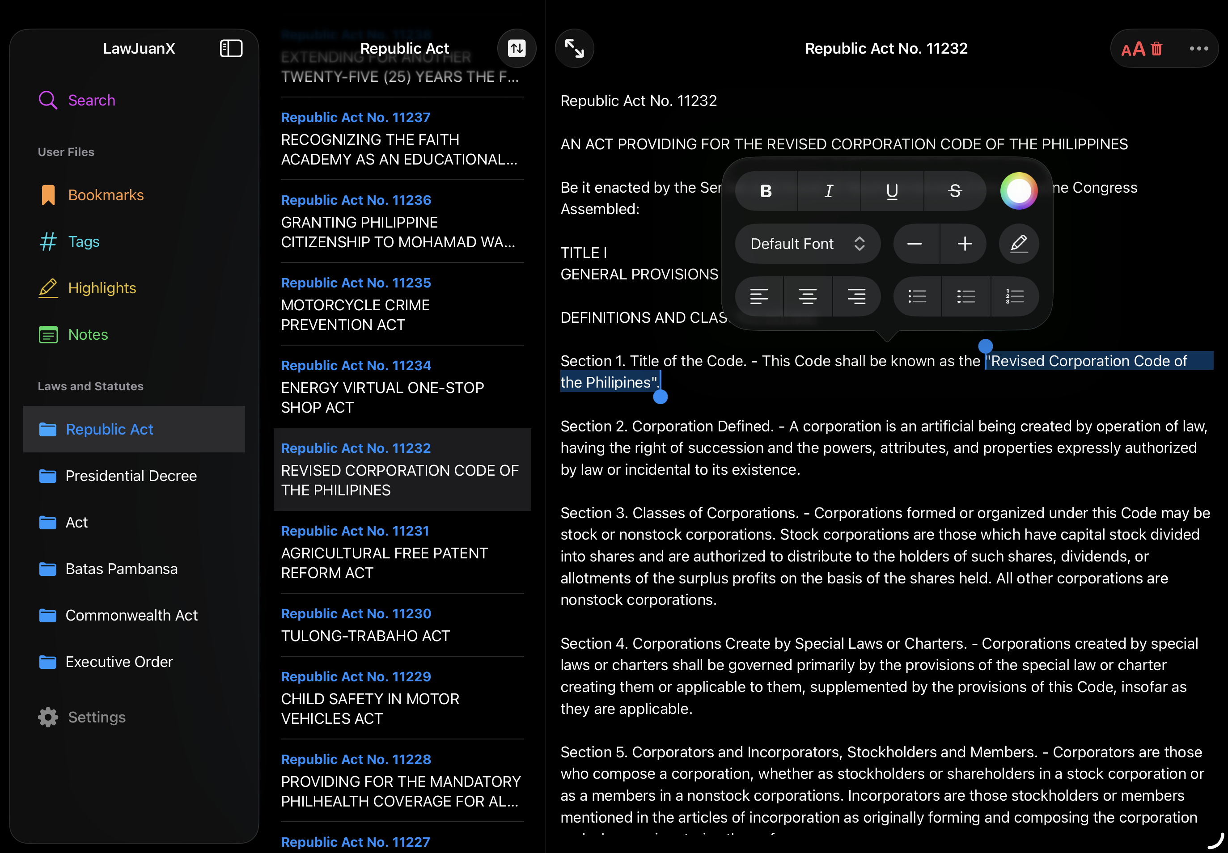Select the Commonwealth Act folder
The image size is (1228, 853).
point(134,615)
